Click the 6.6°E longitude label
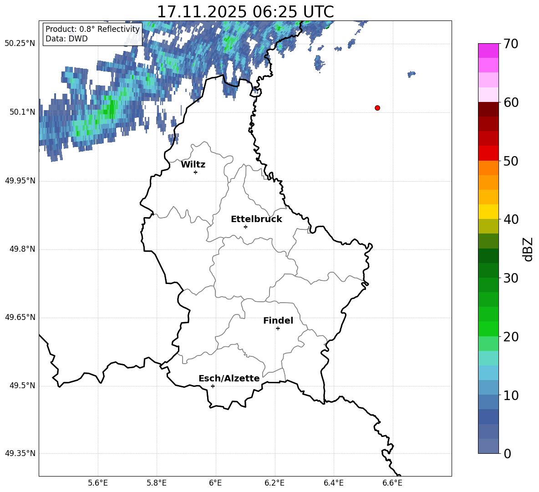Viewport: 539px width, 492px height. 392,483
